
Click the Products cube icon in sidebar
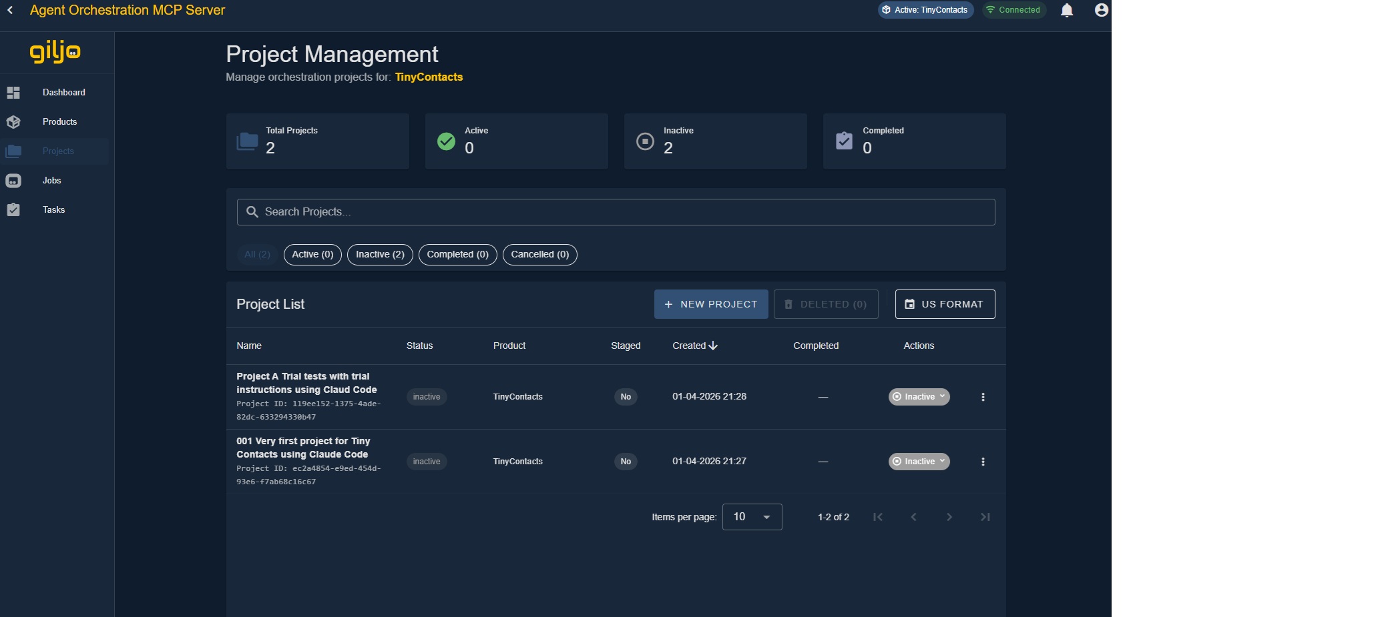click(13, 122)
